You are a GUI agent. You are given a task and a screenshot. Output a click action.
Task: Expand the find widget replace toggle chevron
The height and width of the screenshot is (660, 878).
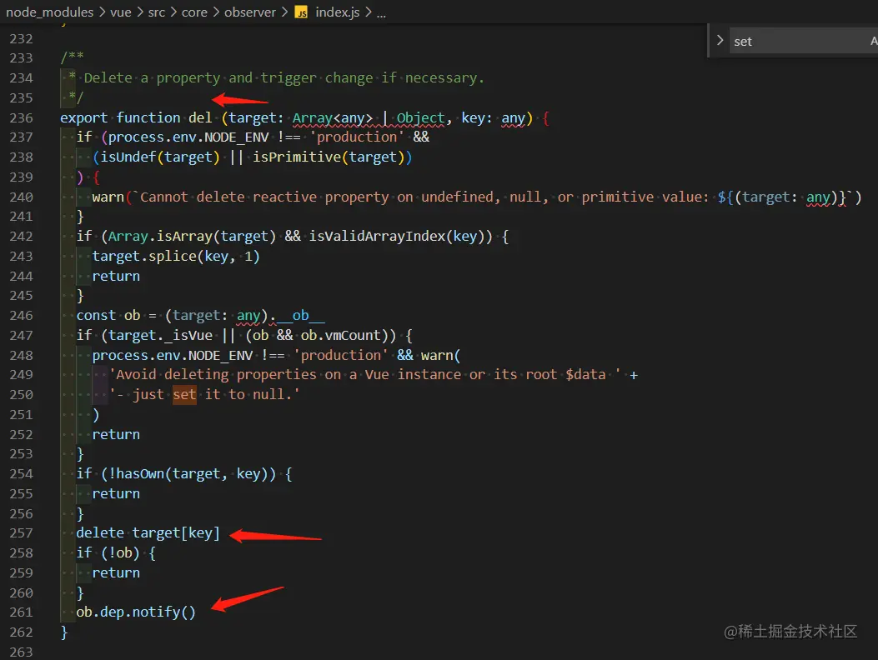click(720, 41)
